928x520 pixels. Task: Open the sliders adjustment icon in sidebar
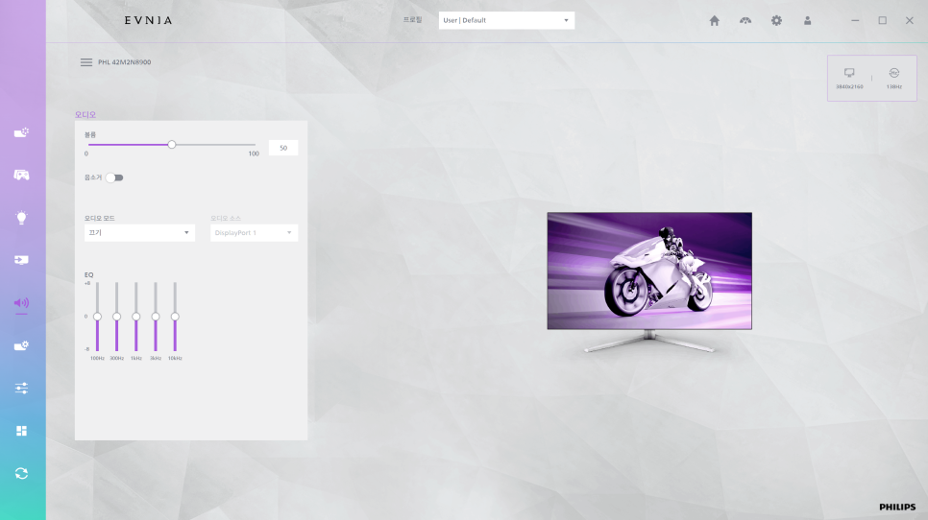point(21,389)
